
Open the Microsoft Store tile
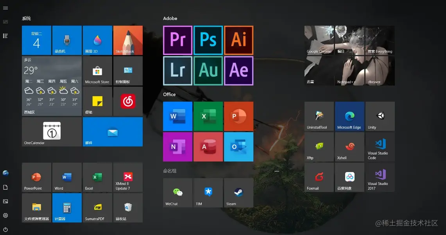97,70
